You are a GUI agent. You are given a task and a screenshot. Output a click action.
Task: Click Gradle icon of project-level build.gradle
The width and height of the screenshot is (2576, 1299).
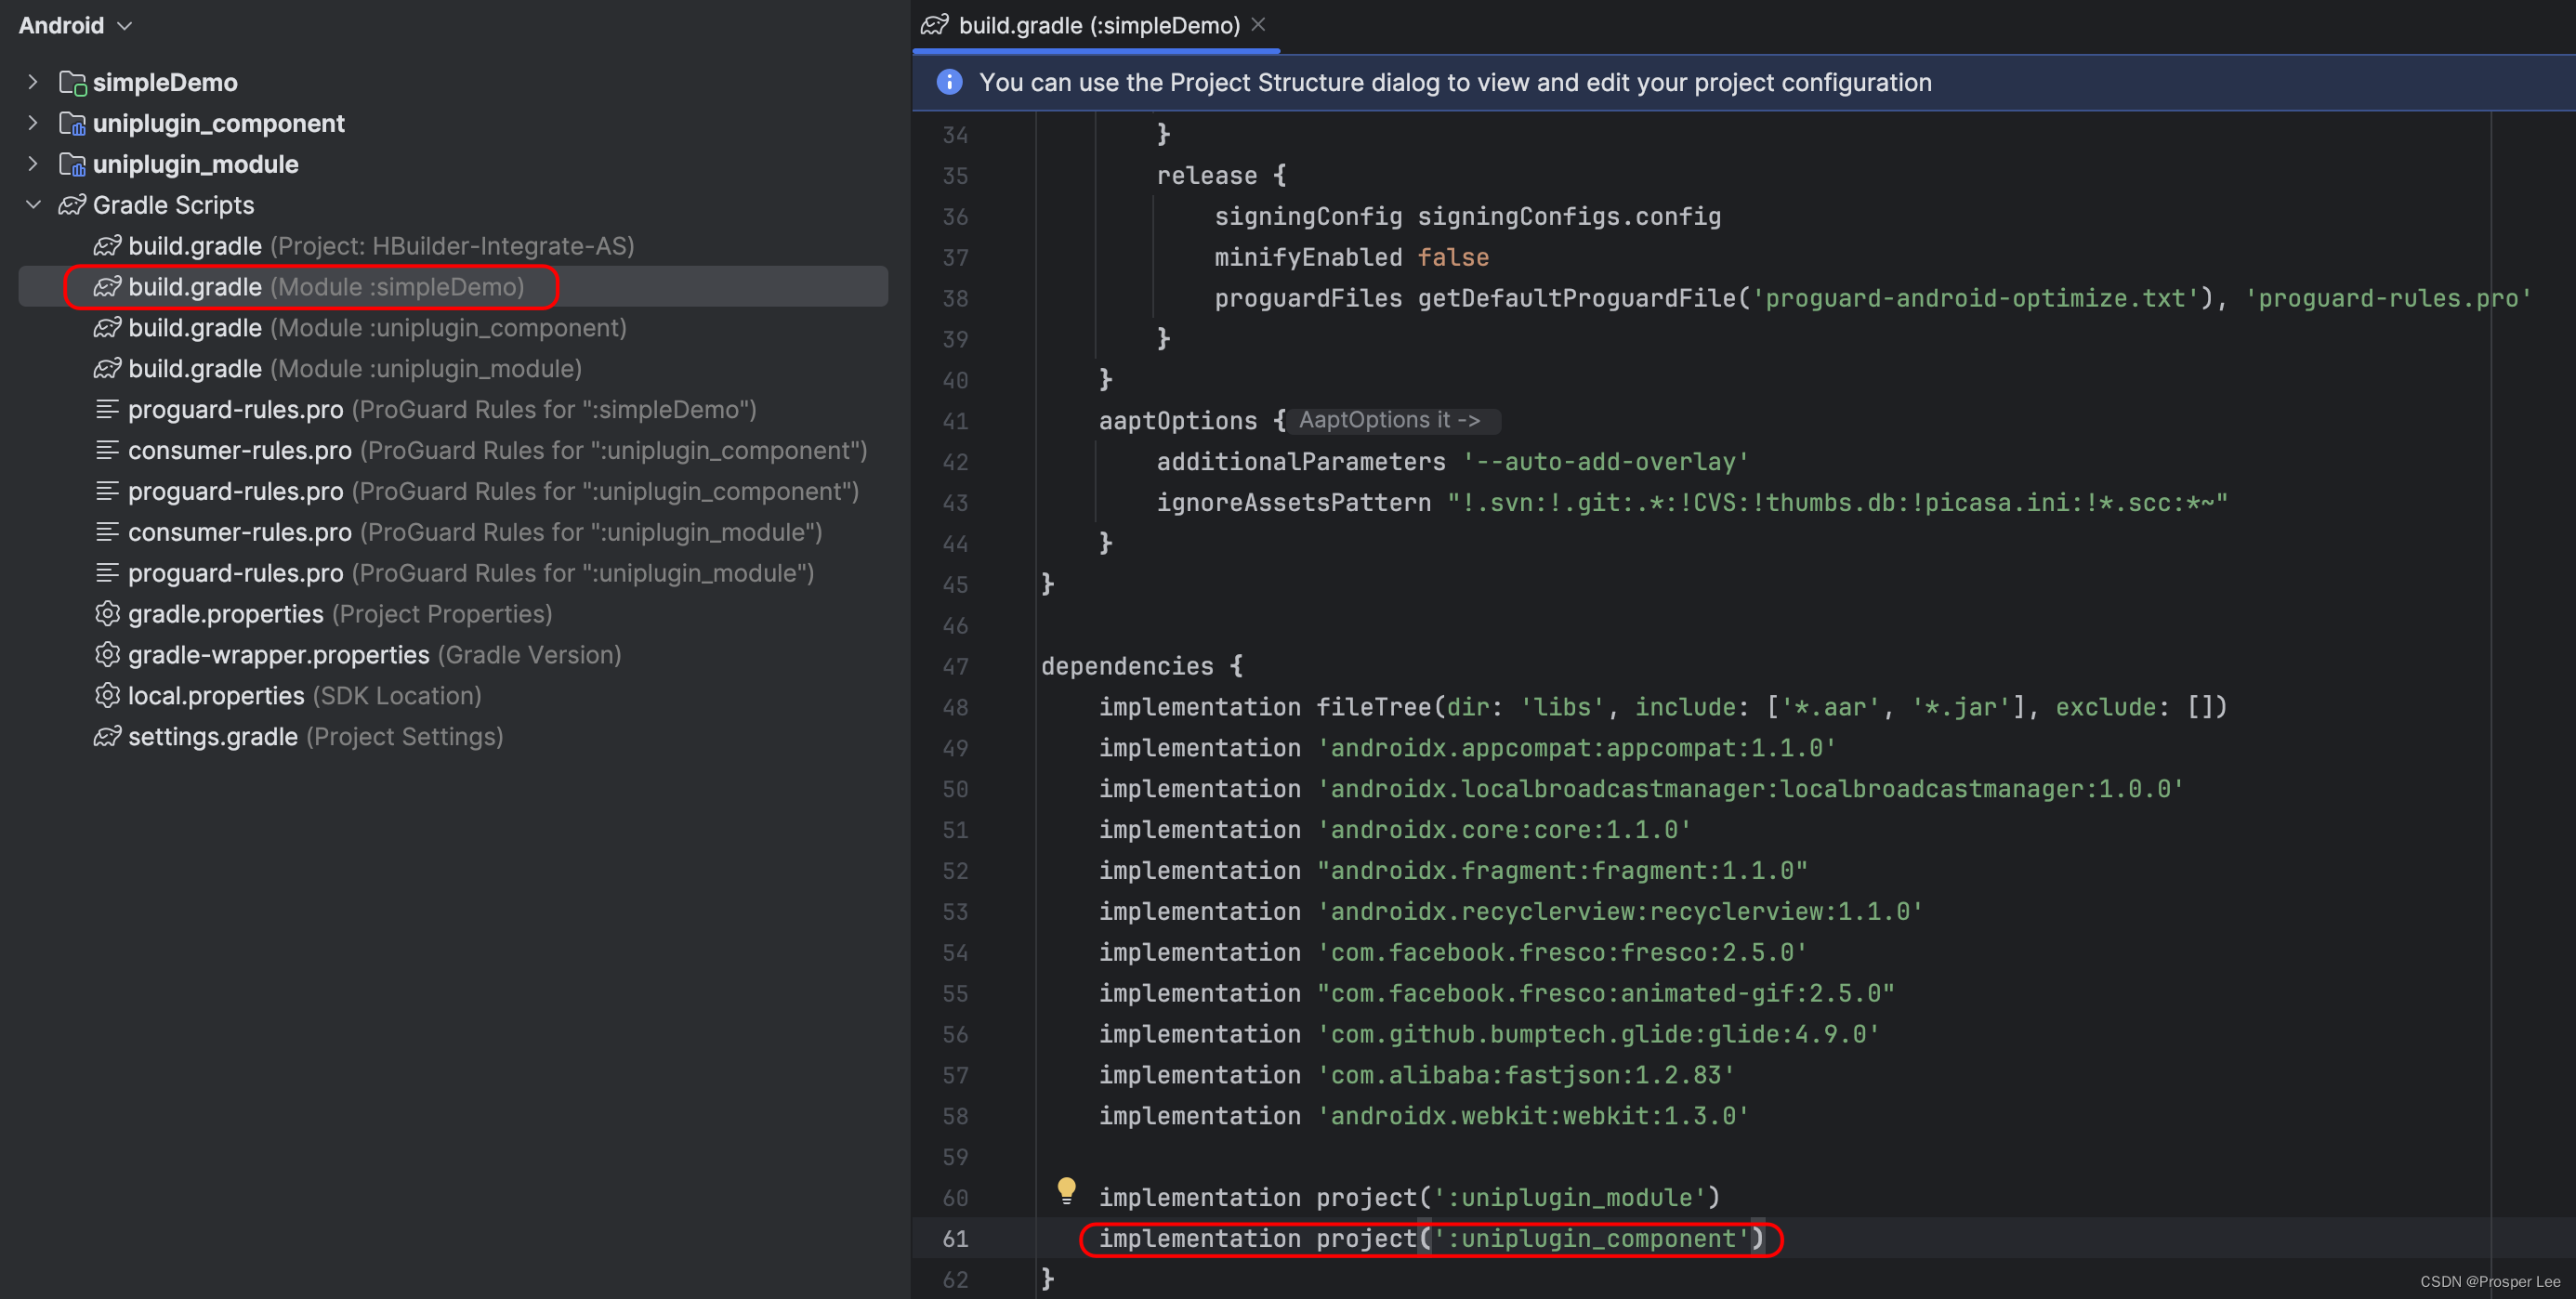click(107, 246)
